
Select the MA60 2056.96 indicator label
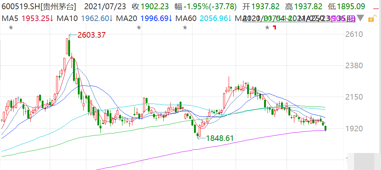(x=203, y=18)
